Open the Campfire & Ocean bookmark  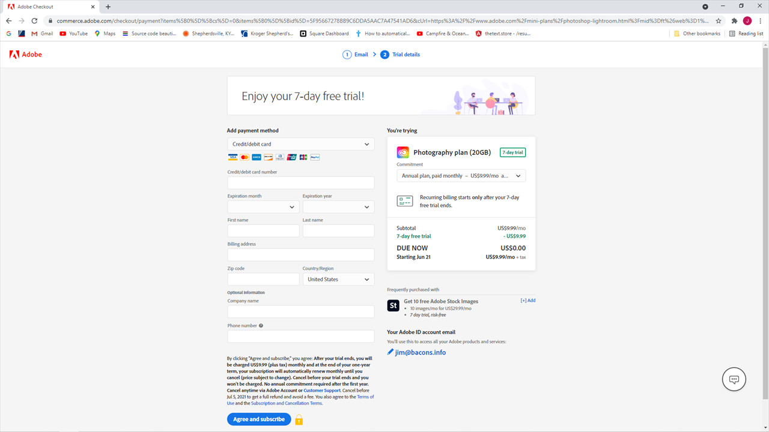point(443,34)
